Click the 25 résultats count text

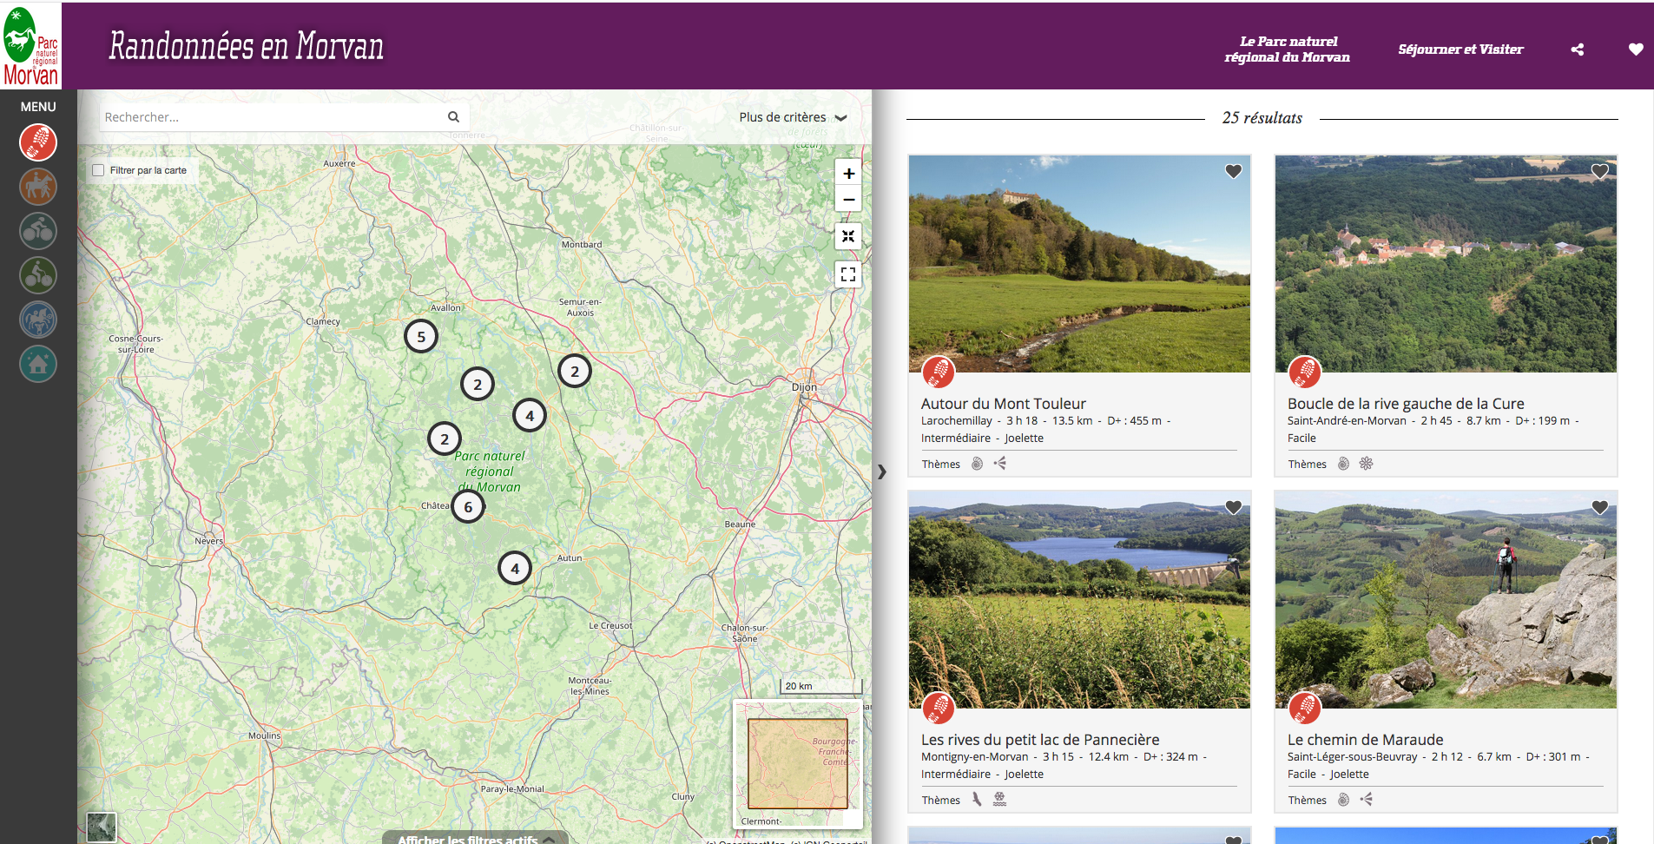tap(1262, 118)
